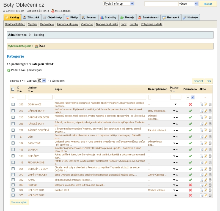Switch to the Objednávky tab
The image size is (220, 211).
click(53, 17)
